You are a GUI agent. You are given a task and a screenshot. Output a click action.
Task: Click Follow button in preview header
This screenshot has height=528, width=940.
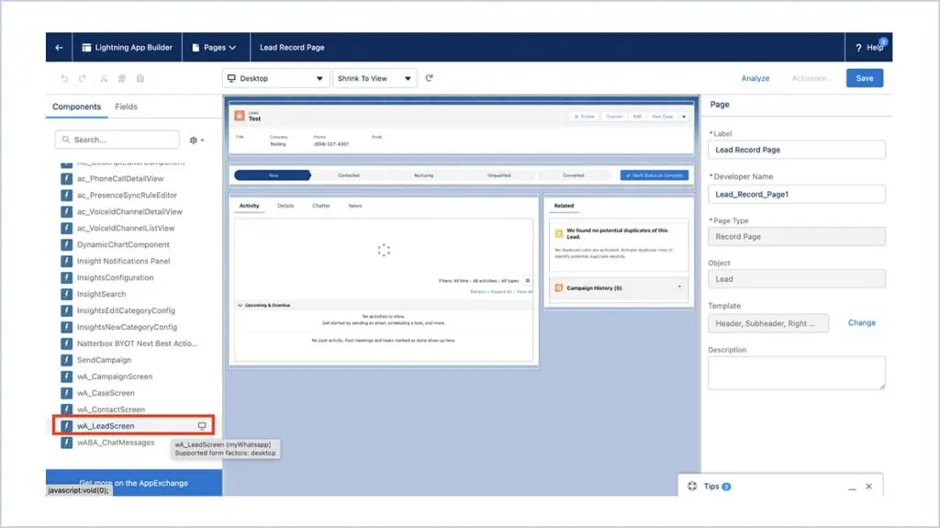584,117
